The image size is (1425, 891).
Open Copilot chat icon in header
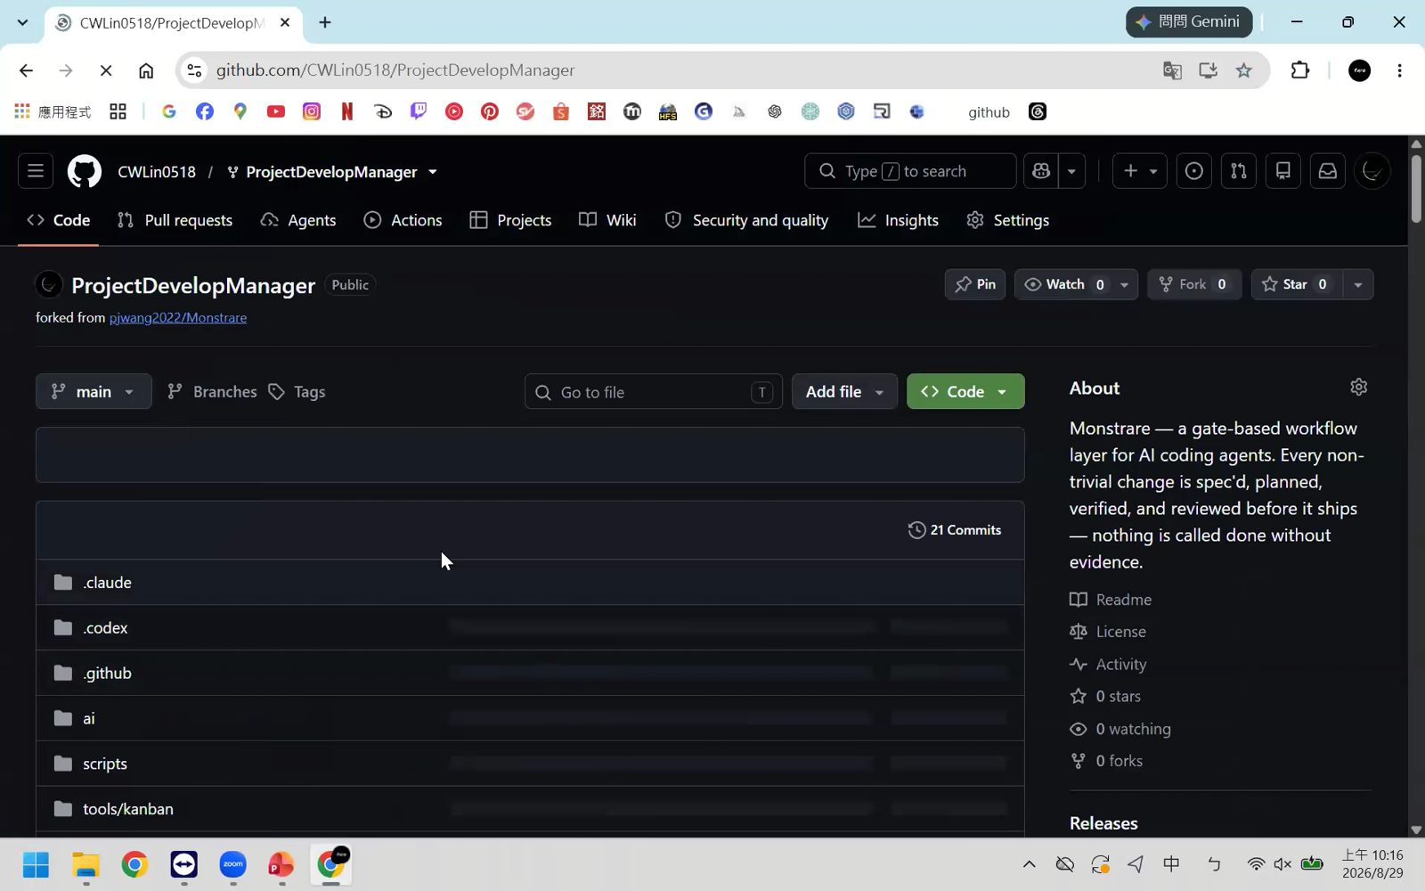pos(1041,171)
